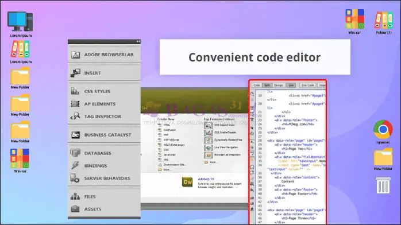Open More... under Top Features
401x225 pixels.
tap(211, 162)
